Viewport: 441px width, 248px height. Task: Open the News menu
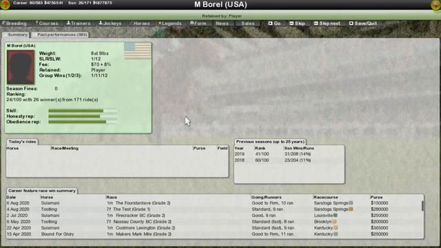pyautogui.click(x=222, y=23)
